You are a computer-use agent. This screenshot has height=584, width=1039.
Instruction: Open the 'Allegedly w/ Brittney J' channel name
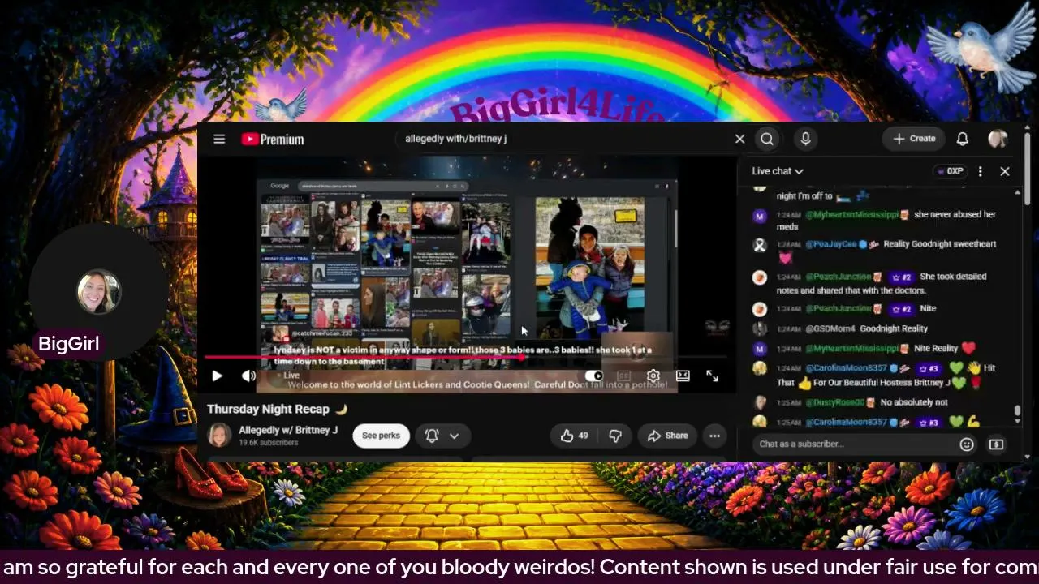tap(288, 430)
